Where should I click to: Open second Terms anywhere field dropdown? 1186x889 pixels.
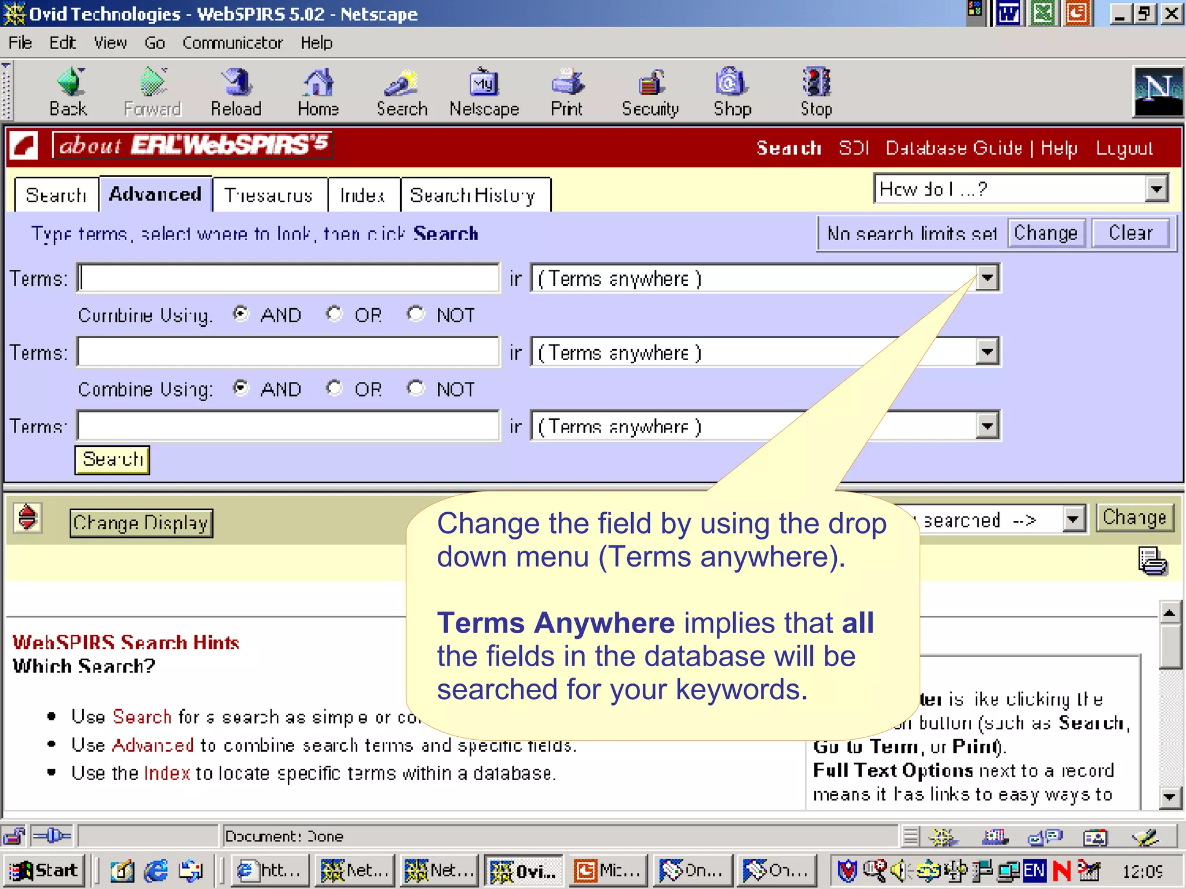[x=987, y=352]
